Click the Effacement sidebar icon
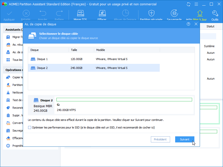The image size is (223, 167). tap(8, 138)
